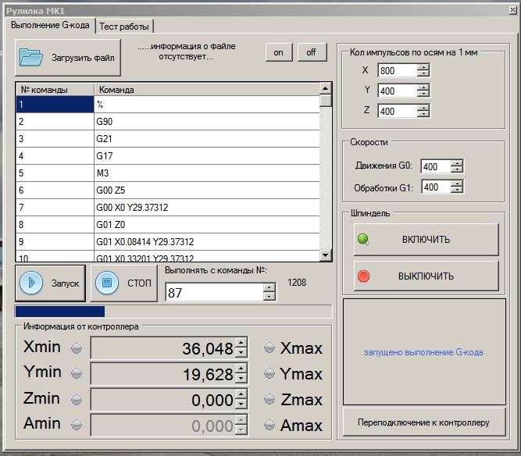Click the Xmin limit indicator

(x=77, y=348)
